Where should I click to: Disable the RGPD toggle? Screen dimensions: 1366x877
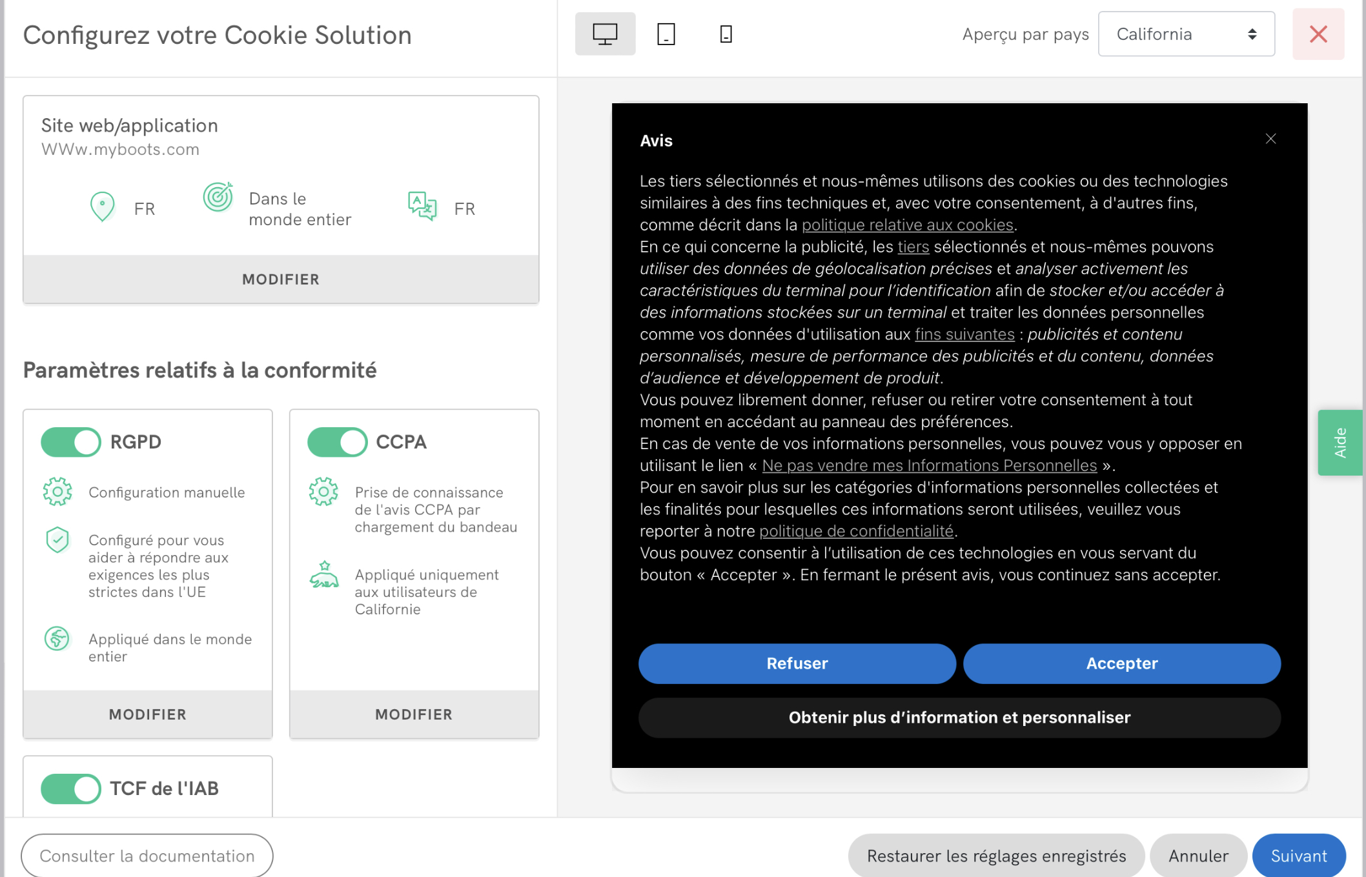tap(71, 442)
